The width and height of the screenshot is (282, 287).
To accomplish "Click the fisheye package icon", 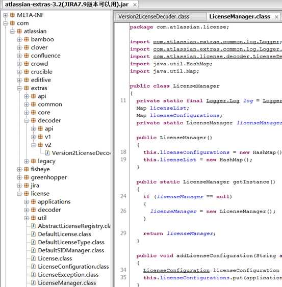I will (27, 169).
